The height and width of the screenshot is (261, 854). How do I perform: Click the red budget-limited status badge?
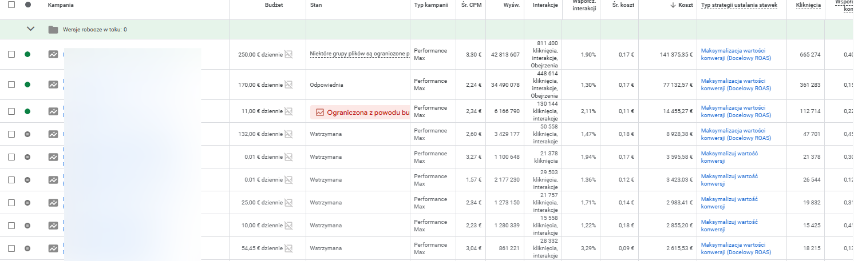[360, 112]
